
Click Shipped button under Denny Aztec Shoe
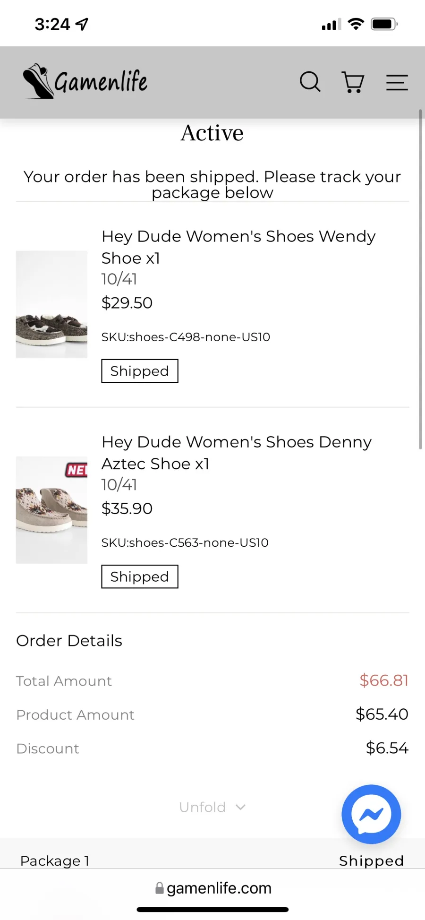click(x=140, y=576)
